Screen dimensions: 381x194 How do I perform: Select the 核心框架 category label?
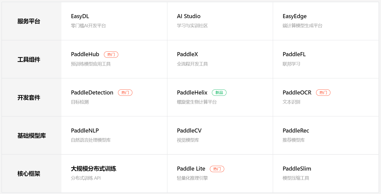coord(29,174)
